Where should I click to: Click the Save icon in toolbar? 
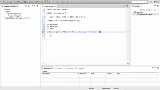[x=5, y=2]
